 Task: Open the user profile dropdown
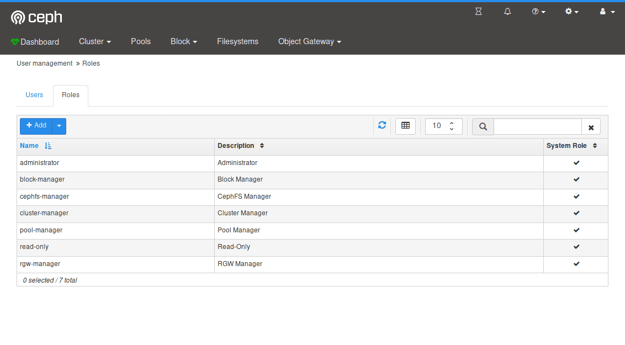coord(607,12)
